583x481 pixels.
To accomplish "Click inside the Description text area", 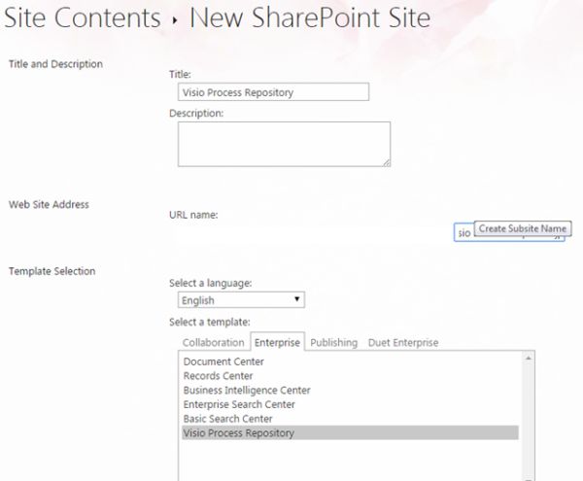I will coord(284,144).
